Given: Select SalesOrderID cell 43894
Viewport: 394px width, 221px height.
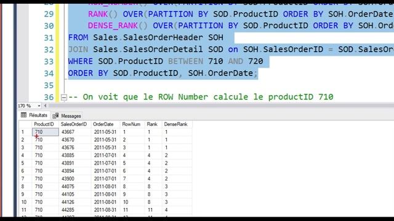Looking at the screenshot, I should click(75, 171).
